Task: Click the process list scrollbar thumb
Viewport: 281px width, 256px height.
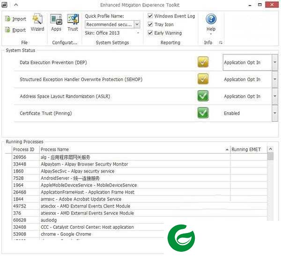Action: coord(270,156)
